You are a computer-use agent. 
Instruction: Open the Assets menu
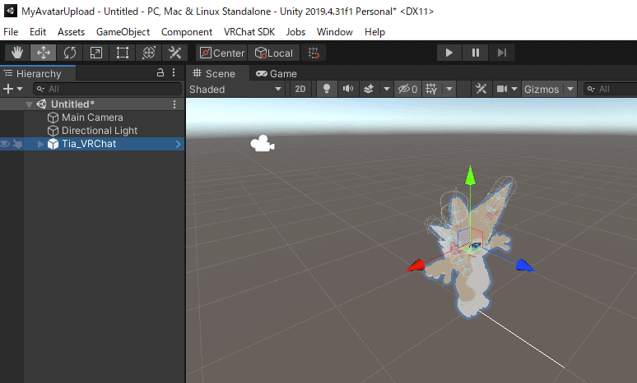click(71, 32)
